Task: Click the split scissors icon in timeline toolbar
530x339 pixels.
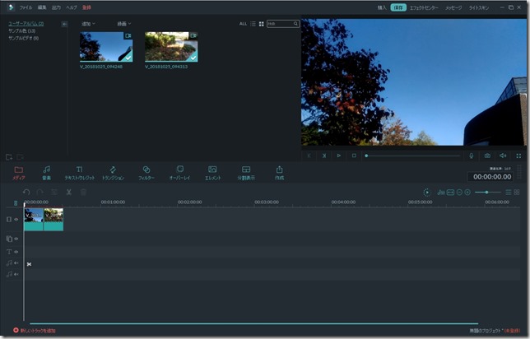Action: pyautogui.click(x=69, y=192)
